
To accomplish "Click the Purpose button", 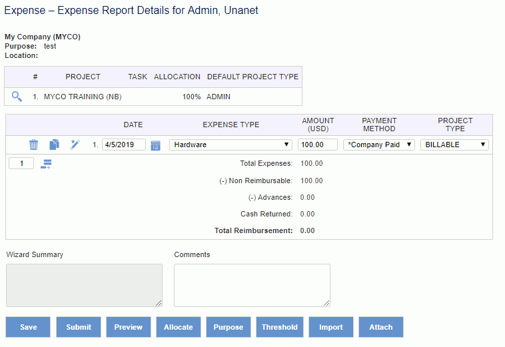I will pos(229,327).
